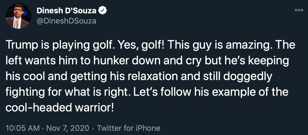Click the word "Trump" starting the tweet
The width and height of the screenshot is (308, 135).
click(19, 45)
